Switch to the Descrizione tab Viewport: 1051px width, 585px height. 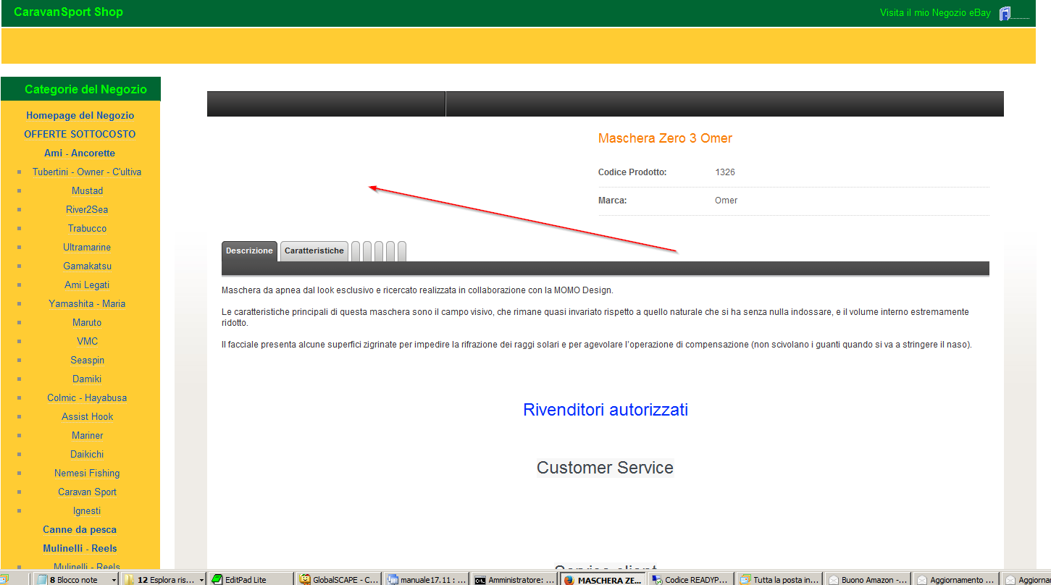(249, 251)
